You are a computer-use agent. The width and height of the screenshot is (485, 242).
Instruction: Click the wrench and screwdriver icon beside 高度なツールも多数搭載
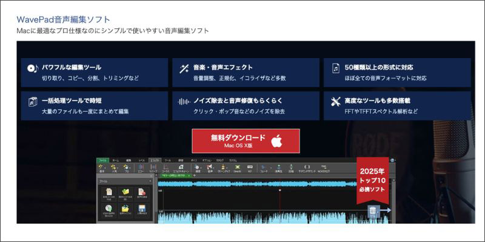336,102
